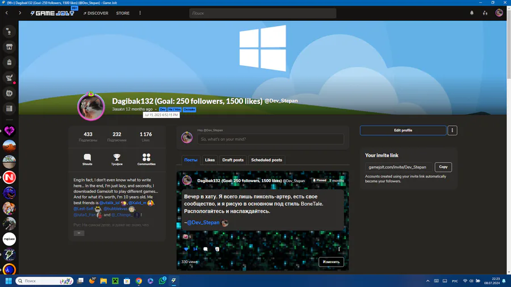Click the Pinned badge on the post
The width and height of the screenshot is (511, 287).
click(x=319, y=180)
